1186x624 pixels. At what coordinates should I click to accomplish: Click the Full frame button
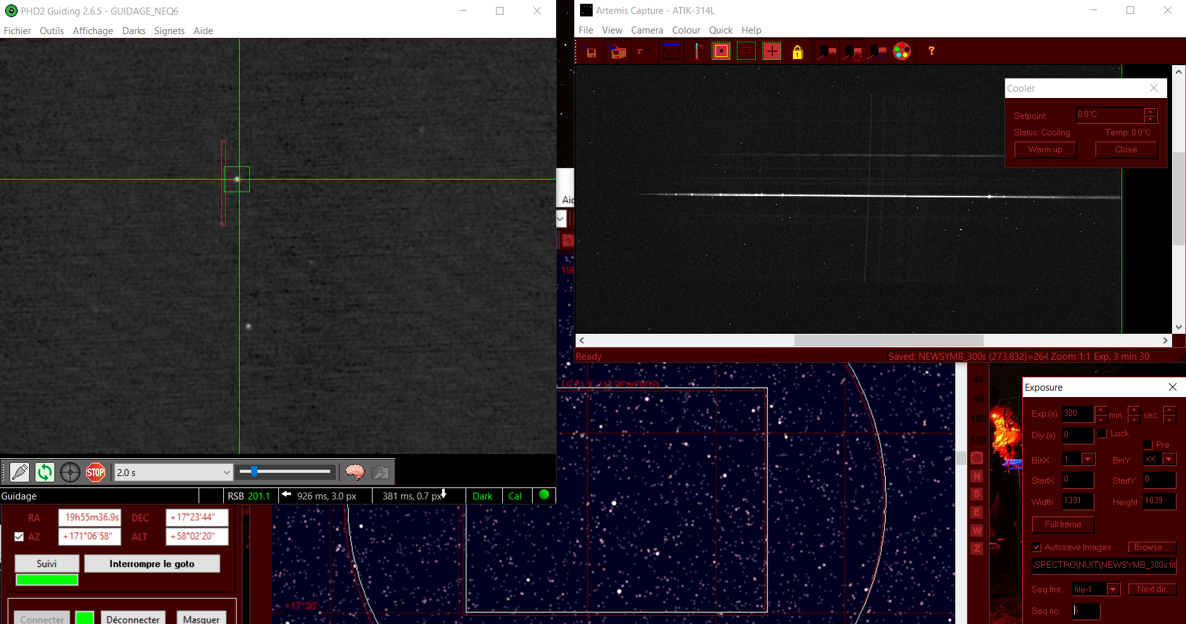click(x=1063, y=524)
